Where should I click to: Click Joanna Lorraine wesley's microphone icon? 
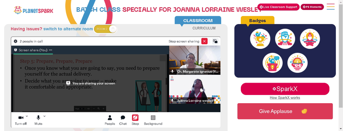(x=173, y=100)
